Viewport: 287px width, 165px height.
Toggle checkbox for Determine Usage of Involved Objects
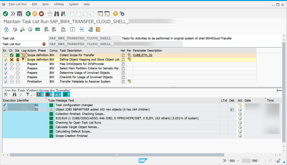pyautogui.click(x=6, y=73)
